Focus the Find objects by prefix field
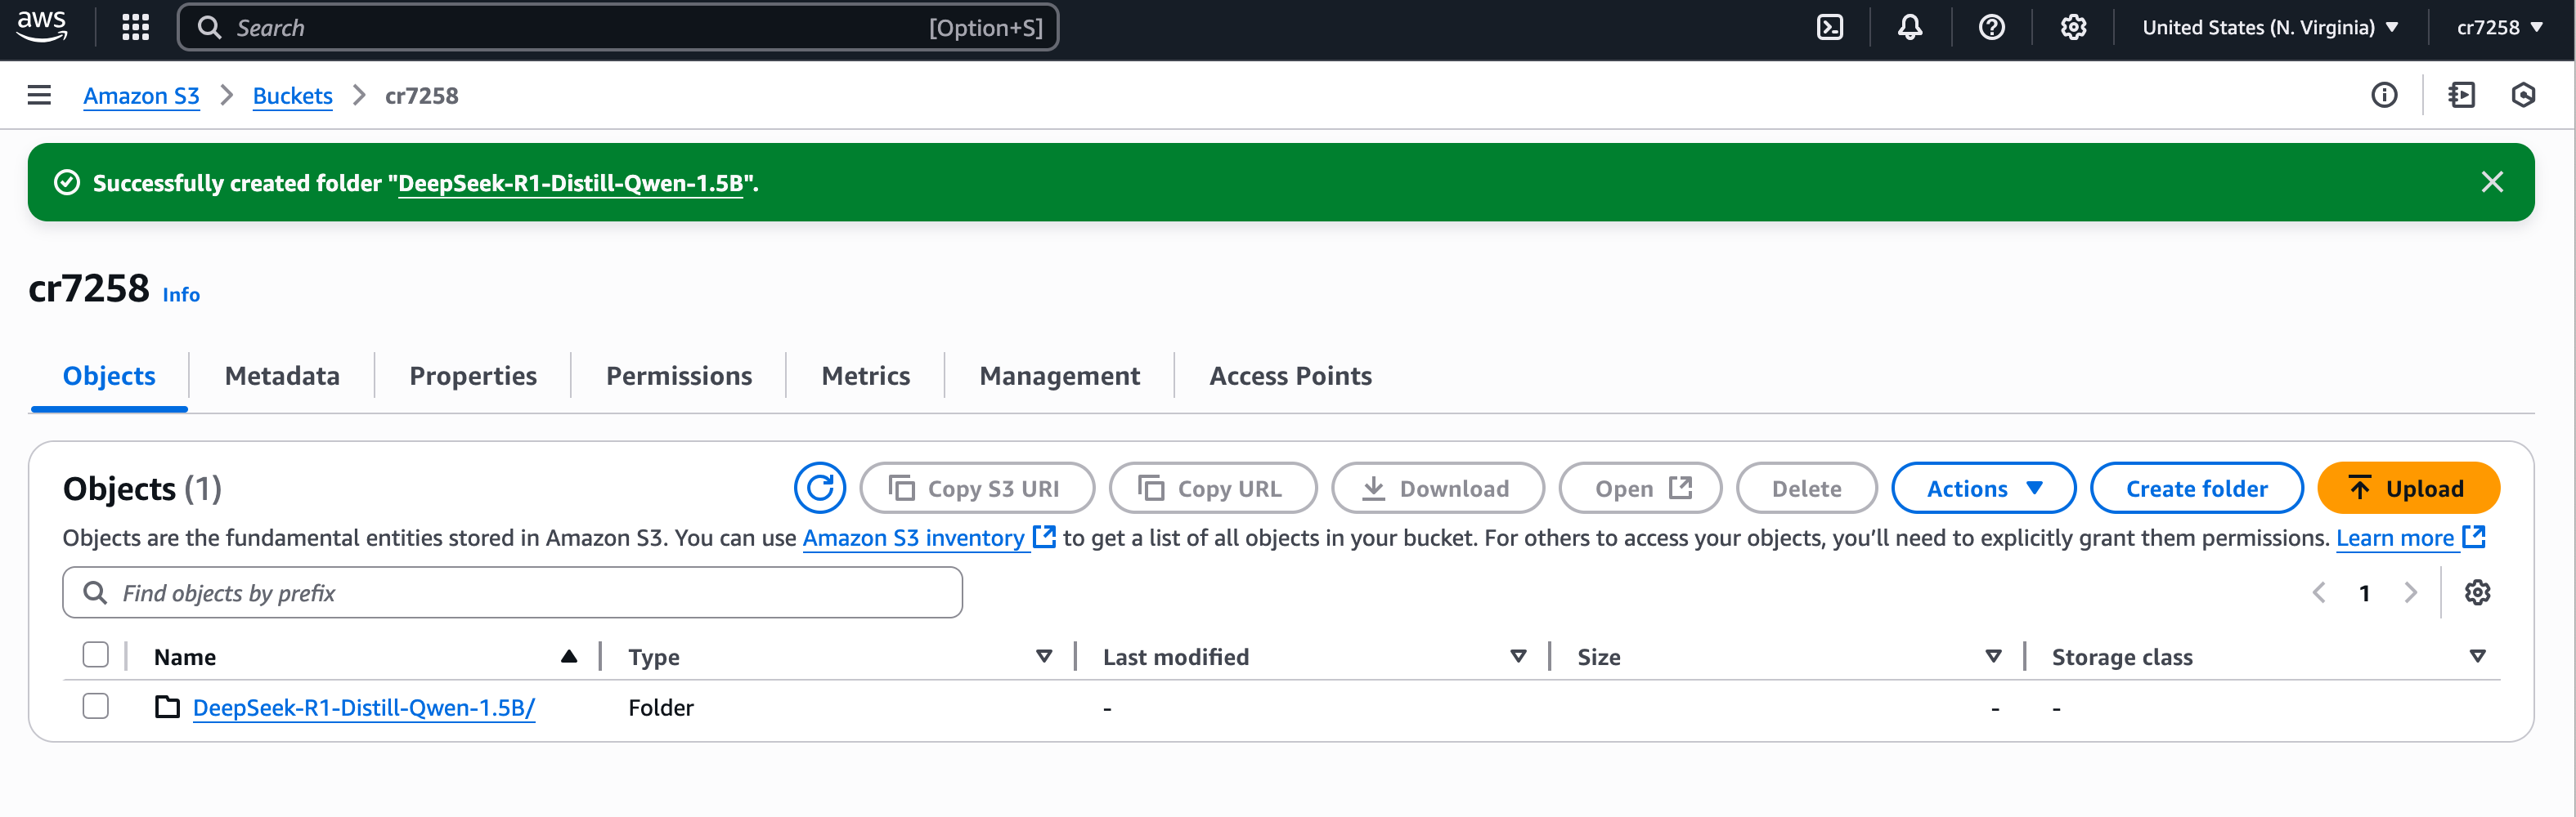 pos(512,592)
